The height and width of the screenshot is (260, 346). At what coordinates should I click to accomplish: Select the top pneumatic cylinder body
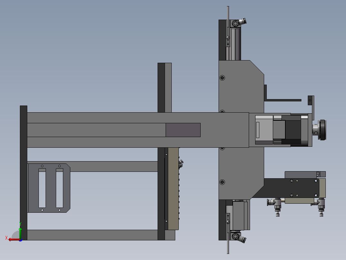pyautogui.click(x=235, y=44)
